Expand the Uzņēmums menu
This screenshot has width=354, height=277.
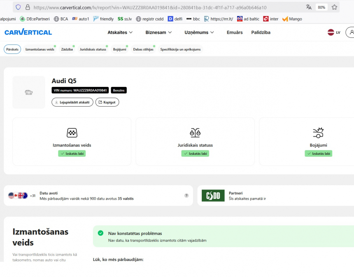(199, 33)
